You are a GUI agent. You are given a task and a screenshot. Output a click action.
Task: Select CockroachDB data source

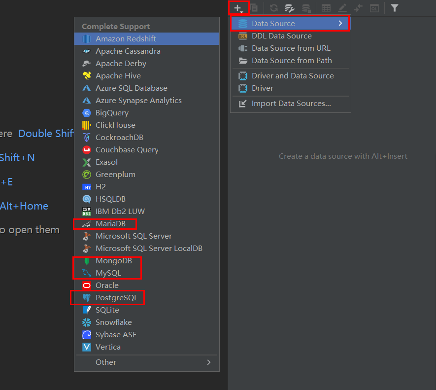coord(147,138)
